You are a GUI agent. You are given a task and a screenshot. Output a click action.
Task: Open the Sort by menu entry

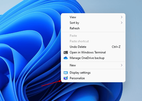[93, 23]
